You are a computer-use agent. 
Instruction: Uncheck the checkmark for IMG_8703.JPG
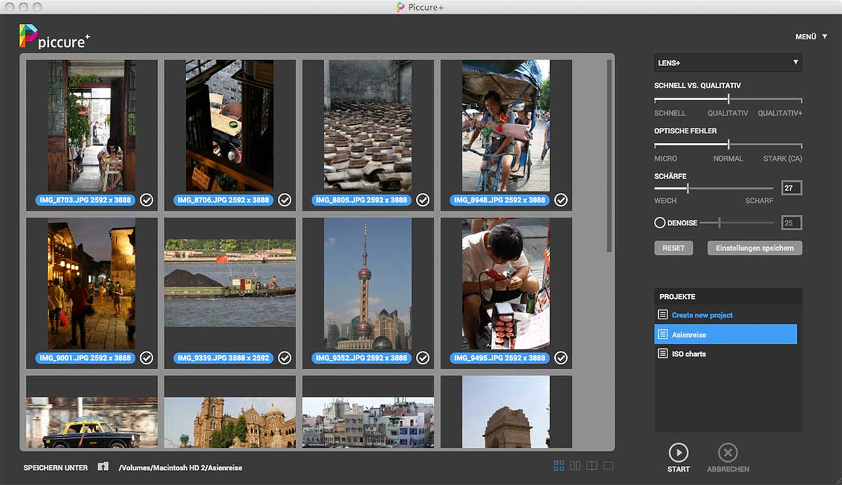tap(147, 200)
